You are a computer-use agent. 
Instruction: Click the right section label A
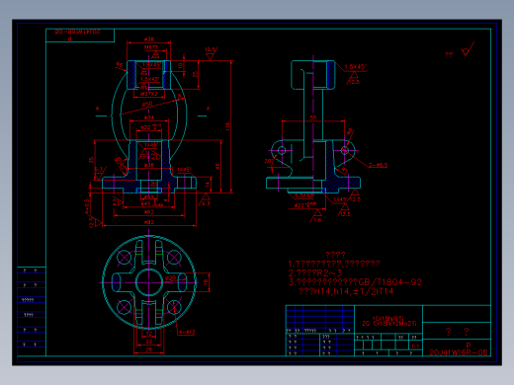[208, 109]
